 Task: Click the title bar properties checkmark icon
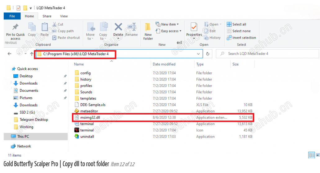click(18, 8)
